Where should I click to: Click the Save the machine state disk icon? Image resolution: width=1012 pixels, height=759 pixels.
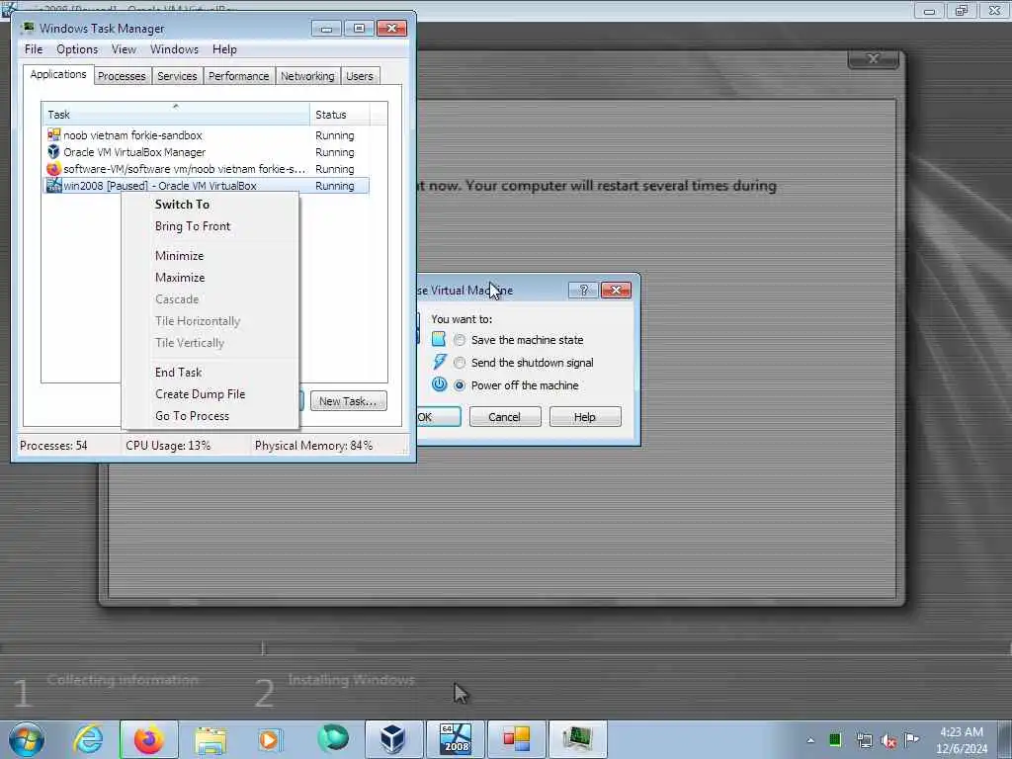[438, 339]
